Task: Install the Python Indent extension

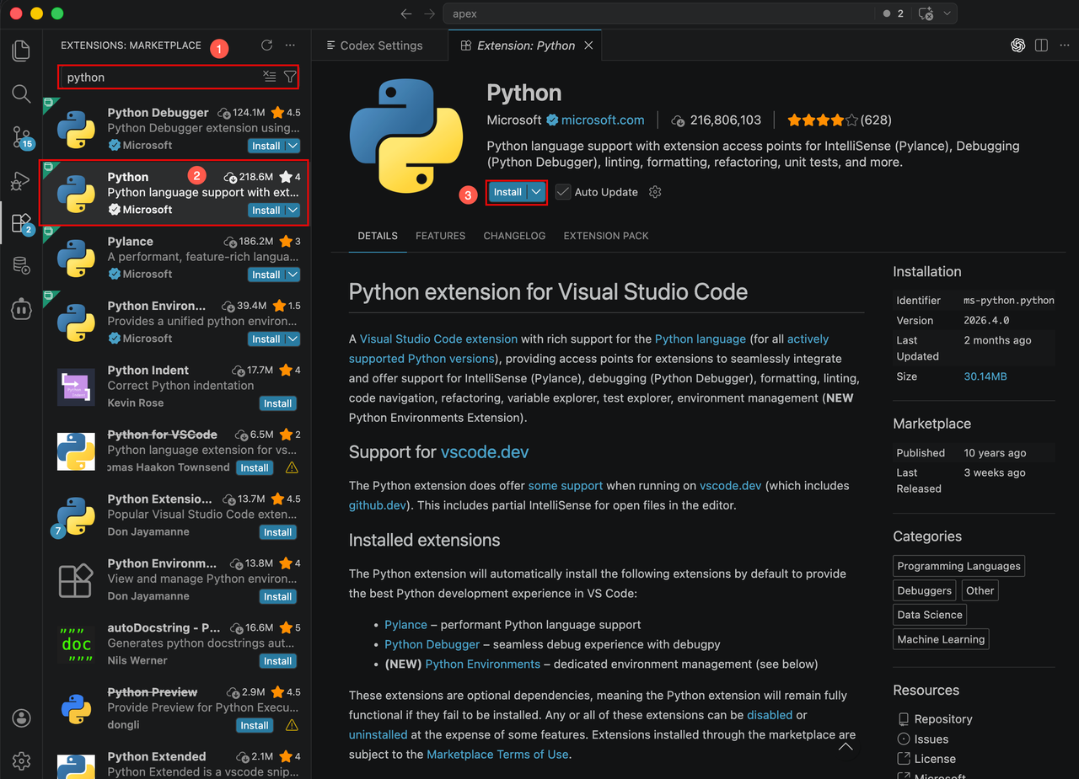Action: pyautogui.click(x=277, y=403)
